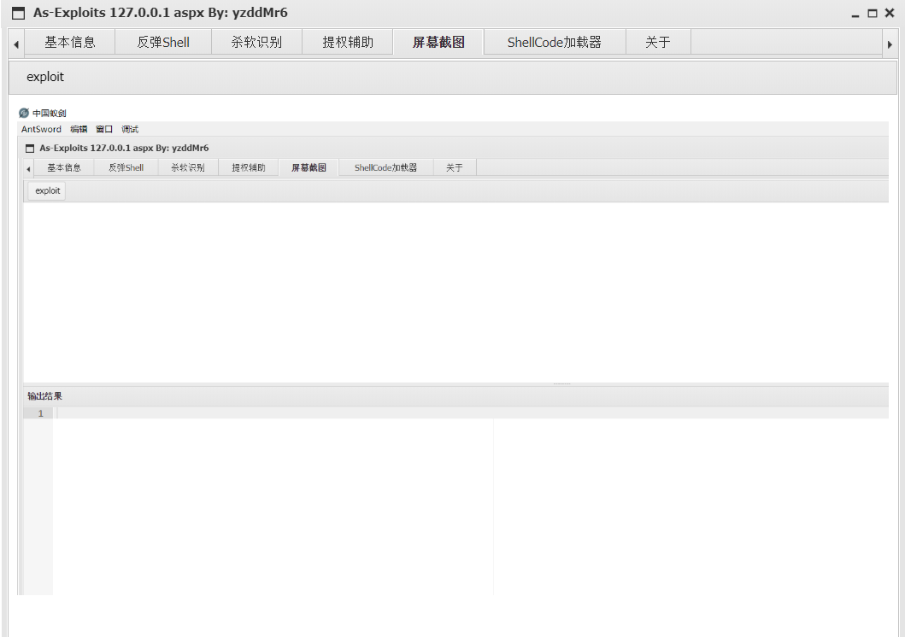Click the splitter handle above 输出结果
This screenshot has height=637, width=905.
561,383
